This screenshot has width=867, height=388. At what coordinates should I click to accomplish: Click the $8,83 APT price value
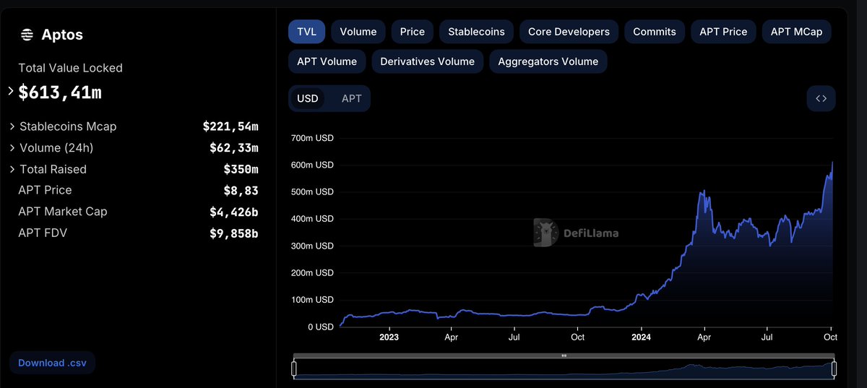241,191
